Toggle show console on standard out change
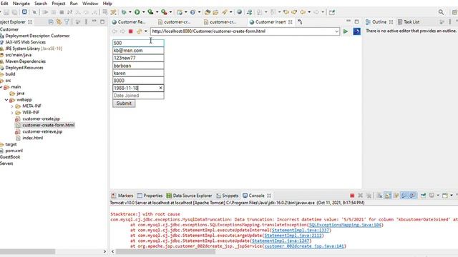Screen dimensions: 458x257 pyautogui.click(x=404, y=196)
